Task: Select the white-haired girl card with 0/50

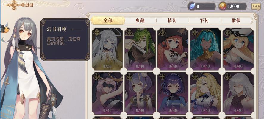Action: click(x=107, y=49)
